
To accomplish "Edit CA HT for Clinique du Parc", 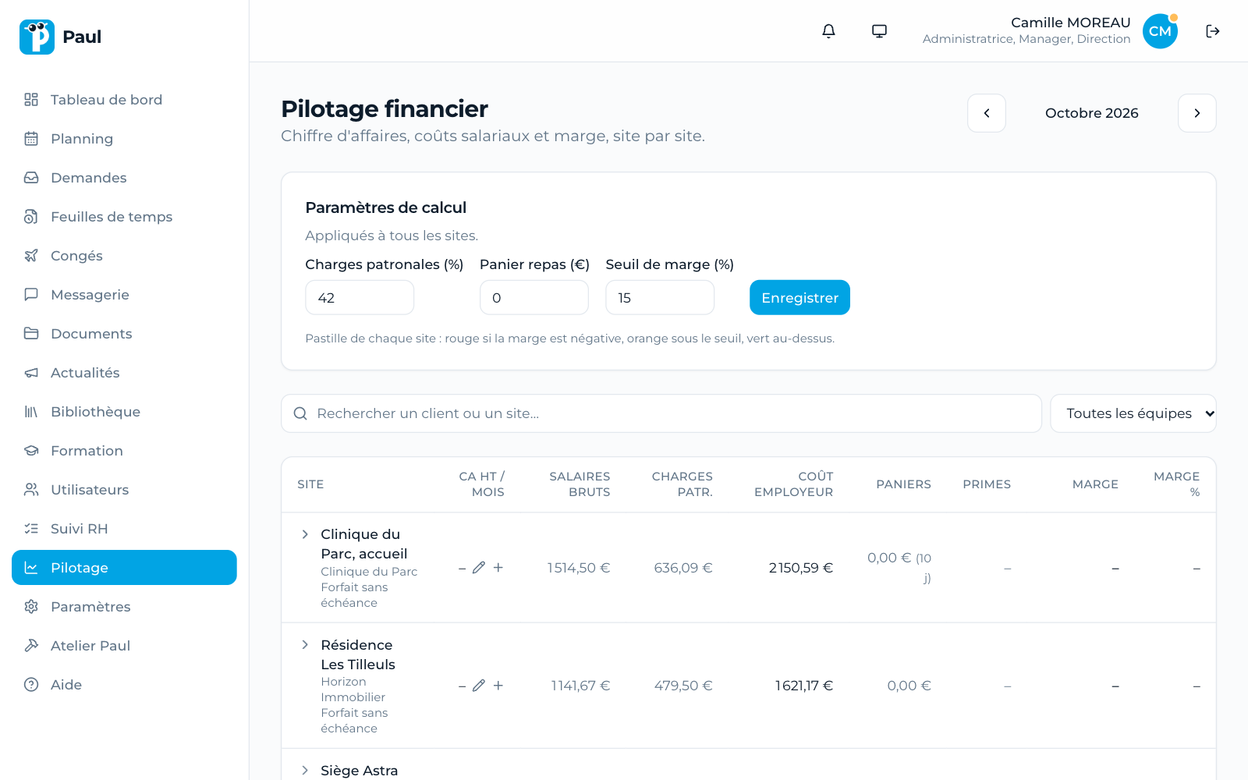I will (479, 568).
